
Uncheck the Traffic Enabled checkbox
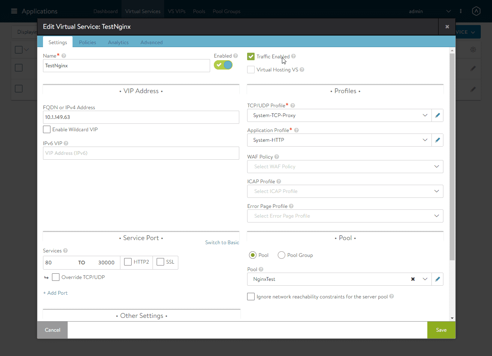coord(251,56)
